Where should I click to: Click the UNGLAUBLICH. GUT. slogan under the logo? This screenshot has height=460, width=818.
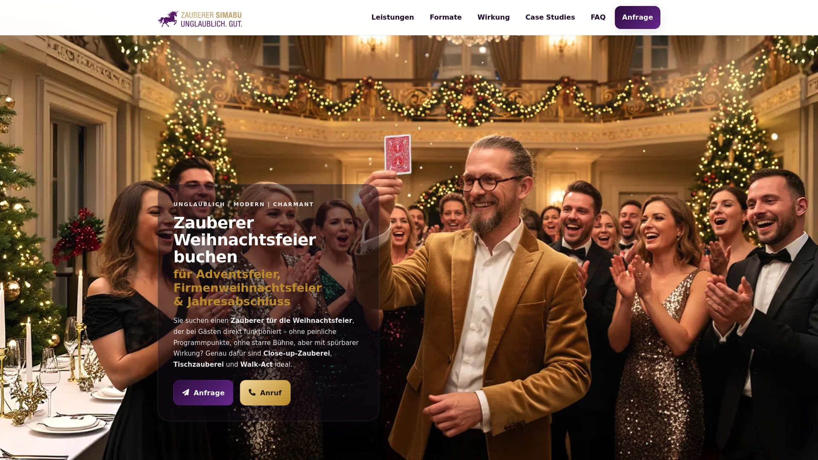(x=211, y=24)
